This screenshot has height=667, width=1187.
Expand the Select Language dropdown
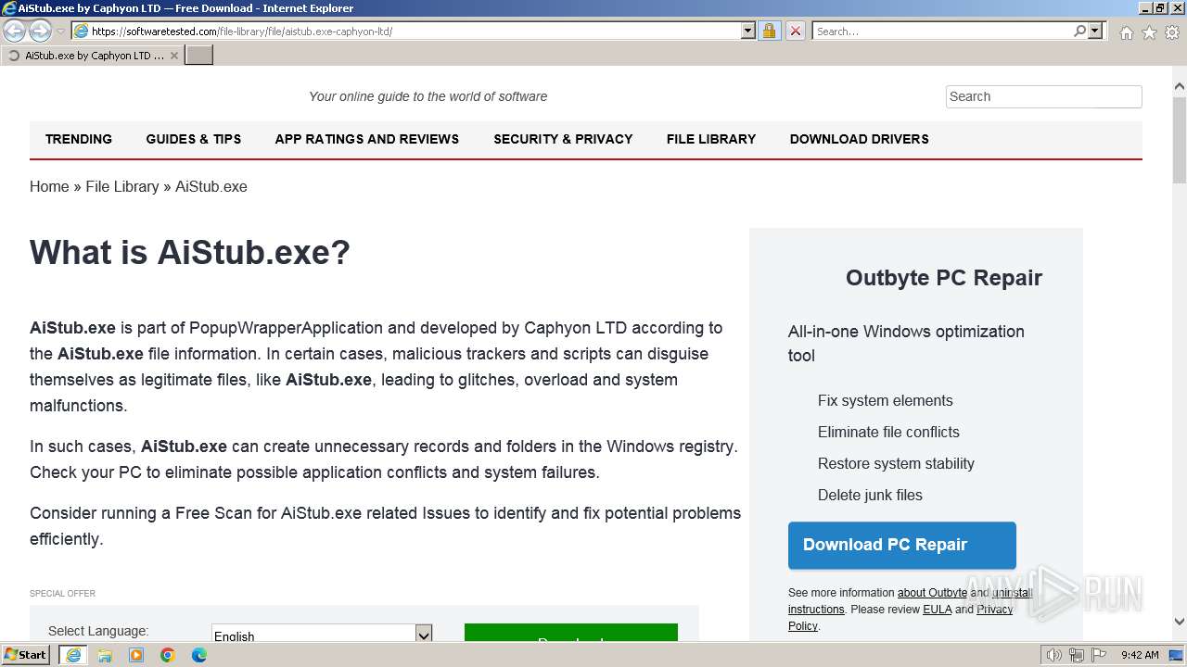322,634
